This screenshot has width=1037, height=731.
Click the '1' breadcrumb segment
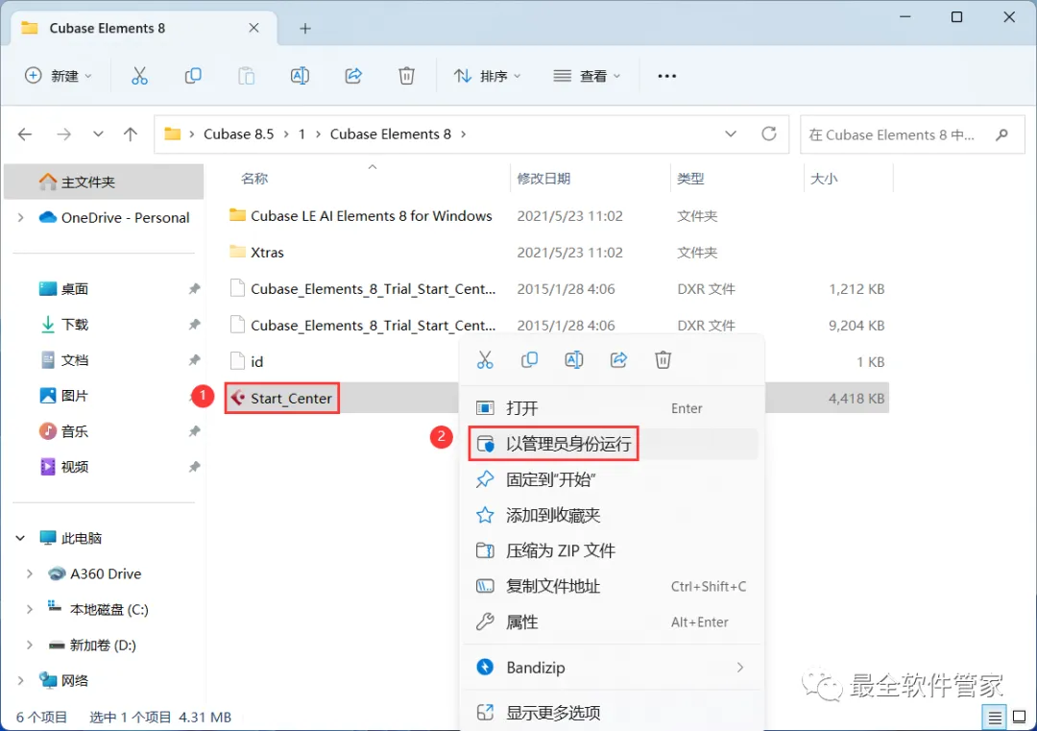(301, 134)
